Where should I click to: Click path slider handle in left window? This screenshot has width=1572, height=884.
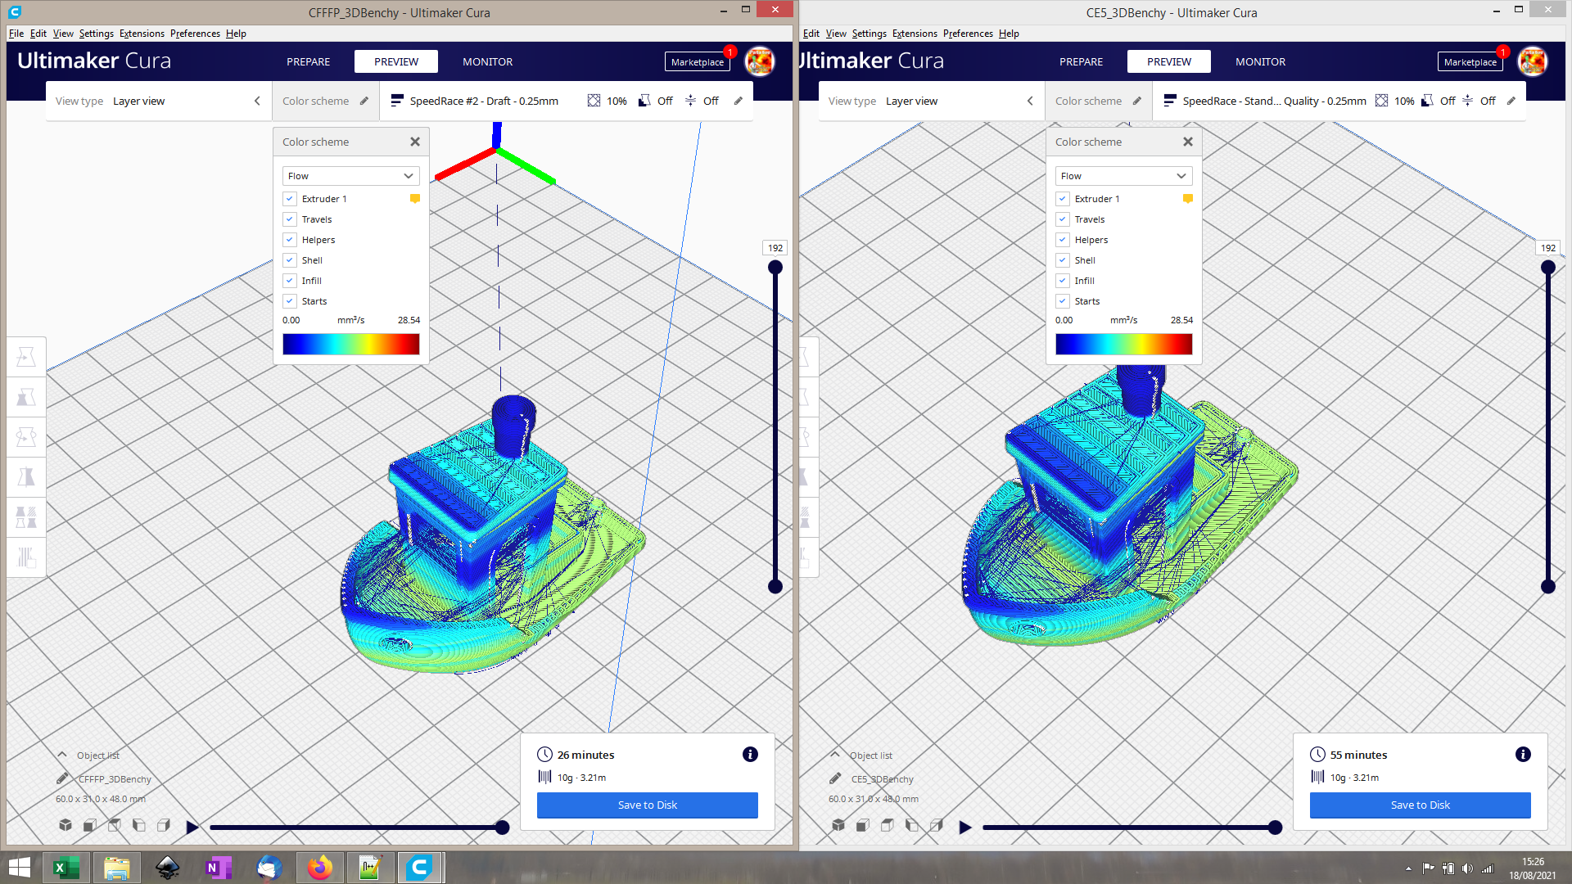point(503,828)
